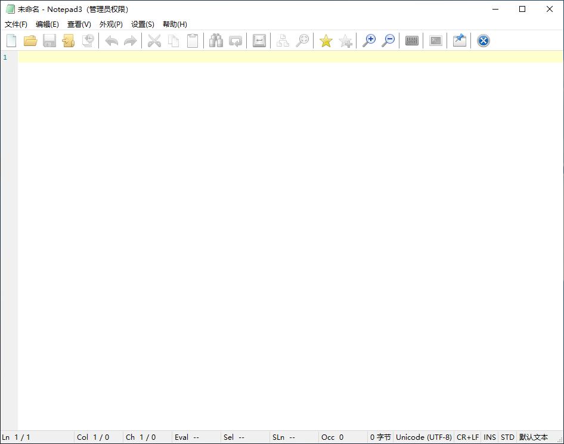Image resolution: width=564 pixels, height=444 pixels.
Task: Switch encoding via the Unicode (UTF-8) status item
Action: coord(424,437)
